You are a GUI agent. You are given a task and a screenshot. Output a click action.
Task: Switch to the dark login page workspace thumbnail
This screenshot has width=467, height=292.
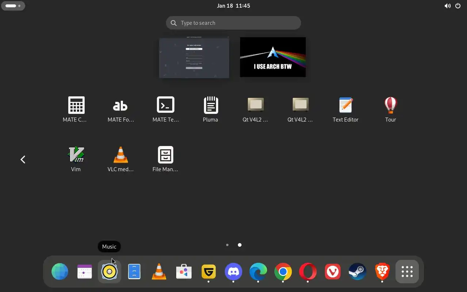[194, 57]
